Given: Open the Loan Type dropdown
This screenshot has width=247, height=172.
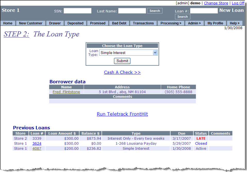Looking at the screenshot, I should pos(128,53).
